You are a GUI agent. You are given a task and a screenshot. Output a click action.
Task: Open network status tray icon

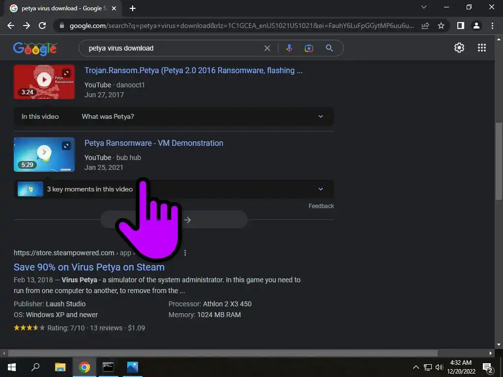(x=428, y=367)
